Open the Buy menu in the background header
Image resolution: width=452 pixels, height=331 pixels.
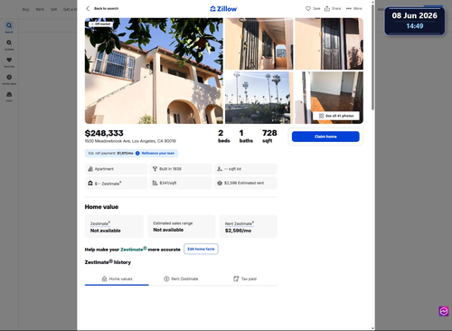click(x=26, y=9)
